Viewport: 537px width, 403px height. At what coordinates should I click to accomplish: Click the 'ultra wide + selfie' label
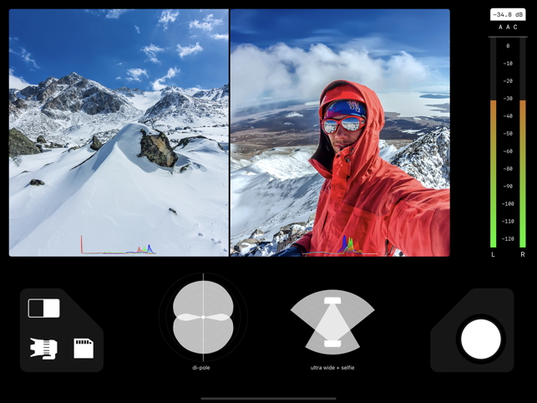(332, 368)
